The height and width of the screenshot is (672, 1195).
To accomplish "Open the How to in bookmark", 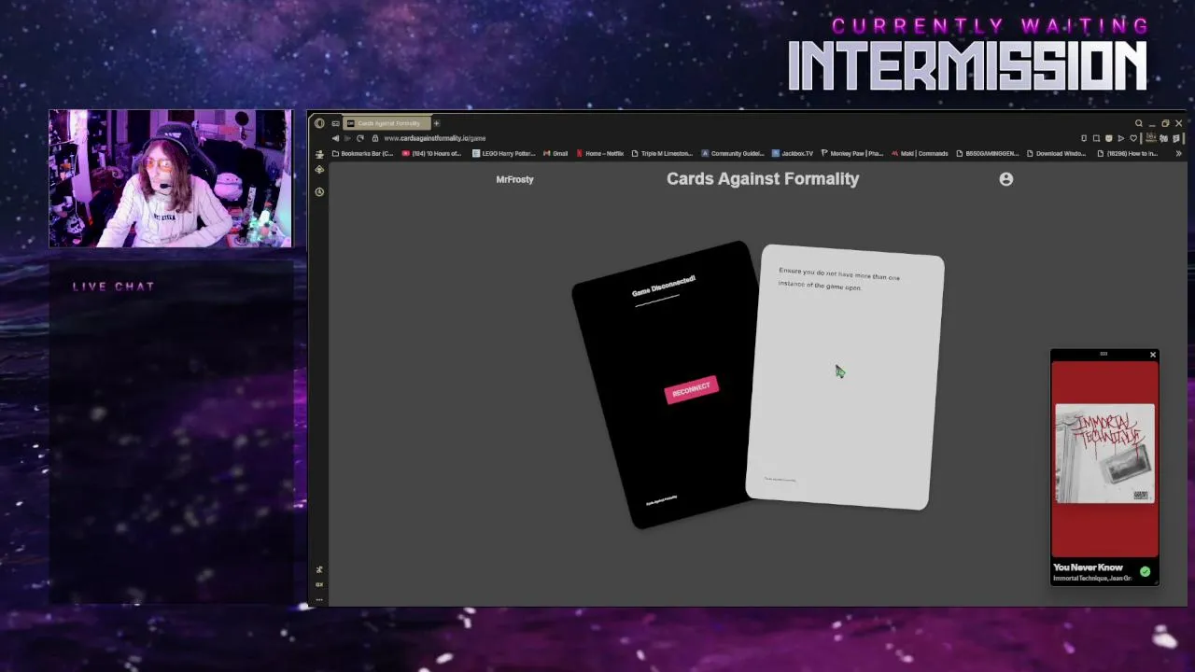I will tap(1128, 154).
